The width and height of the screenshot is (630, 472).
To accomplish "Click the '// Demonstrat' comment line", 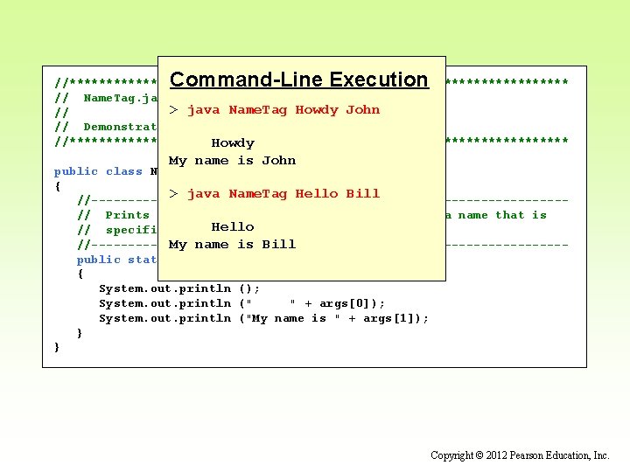I will 106,128.
